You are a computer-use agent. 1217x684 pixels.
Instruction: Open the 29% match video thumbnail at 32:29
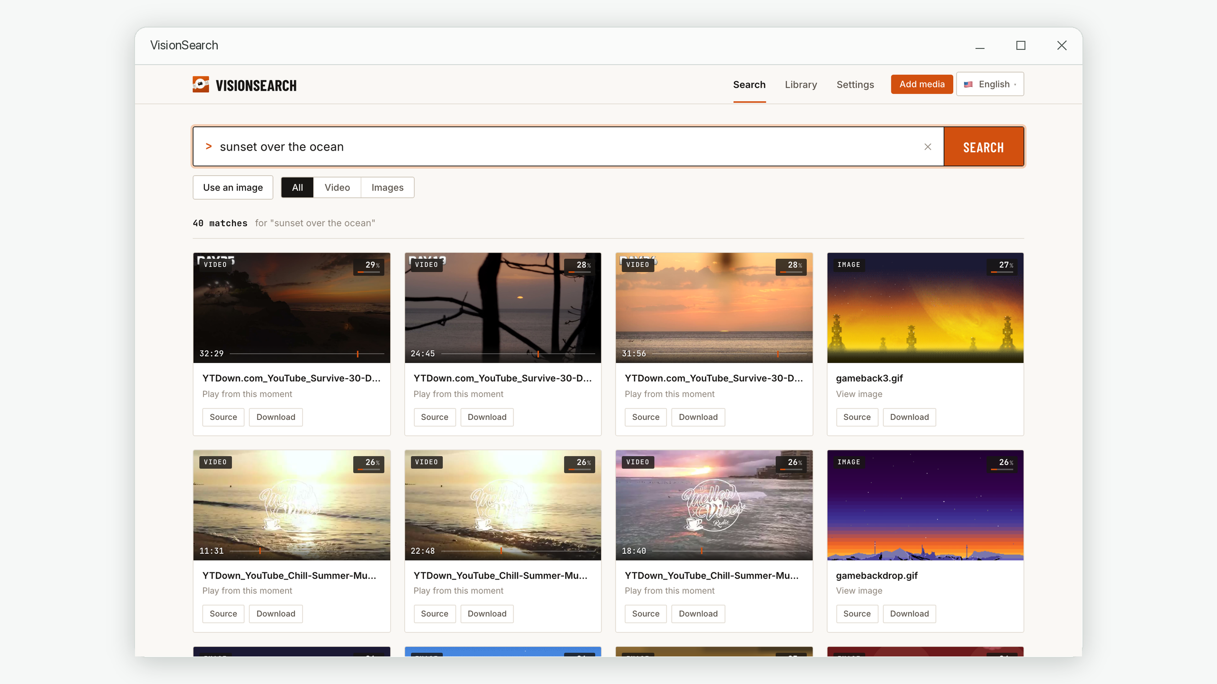291,308
